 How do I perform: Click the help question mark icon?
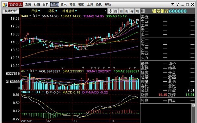pyautogui.click(x=178, y=5)
